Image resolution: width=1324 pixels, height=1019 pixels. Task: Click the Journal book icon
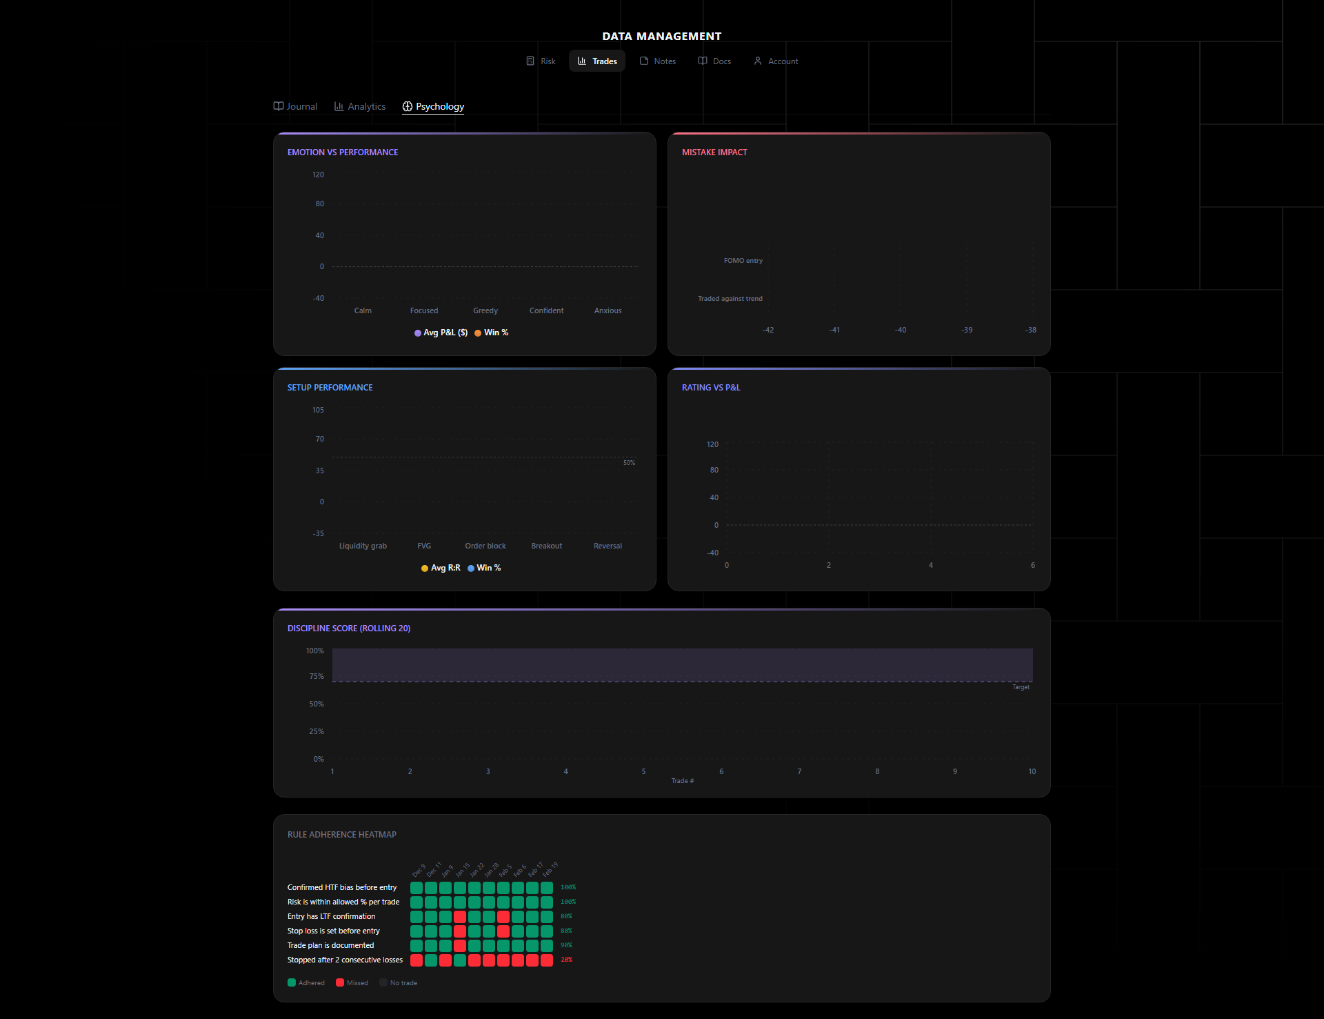tap(279, 106)
